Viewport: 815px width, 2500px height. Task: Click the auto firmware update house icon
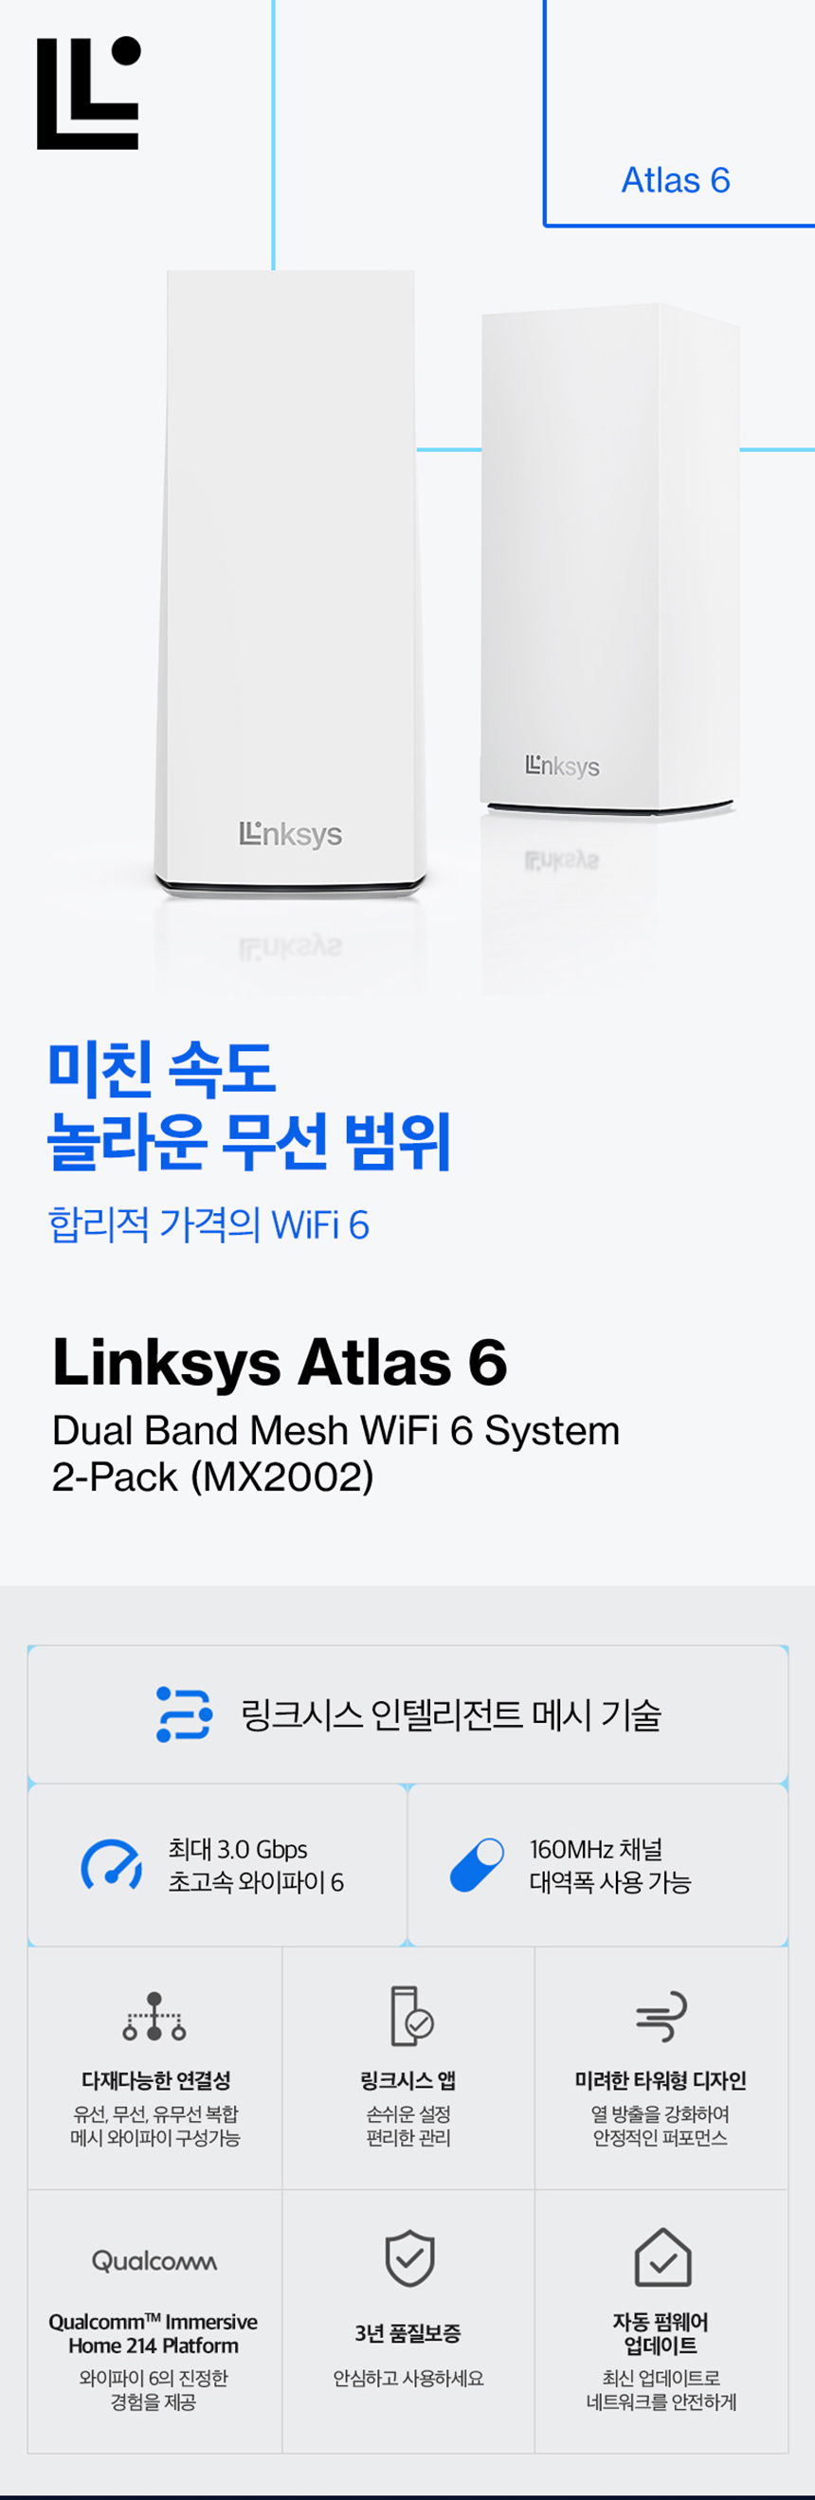click(662, 2257)
